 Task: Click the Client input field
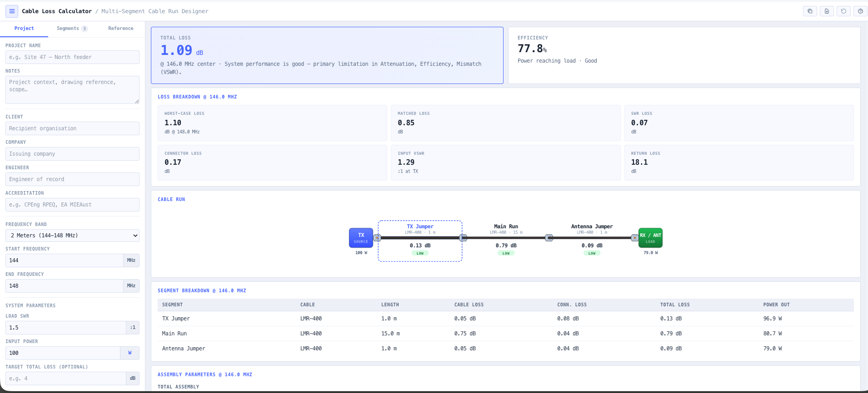coord(72,128)
